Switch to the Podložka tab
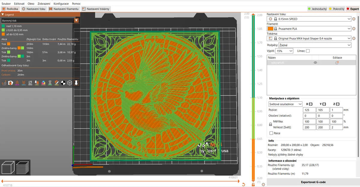This screenshot has height=187, width=360. (x=10, y=9)
